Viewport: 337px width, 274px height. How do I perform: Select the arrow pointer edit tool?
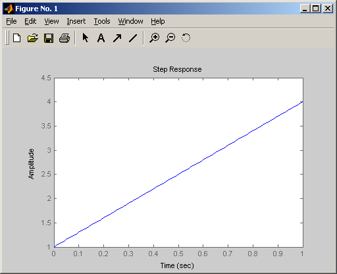tap(86, 38)
